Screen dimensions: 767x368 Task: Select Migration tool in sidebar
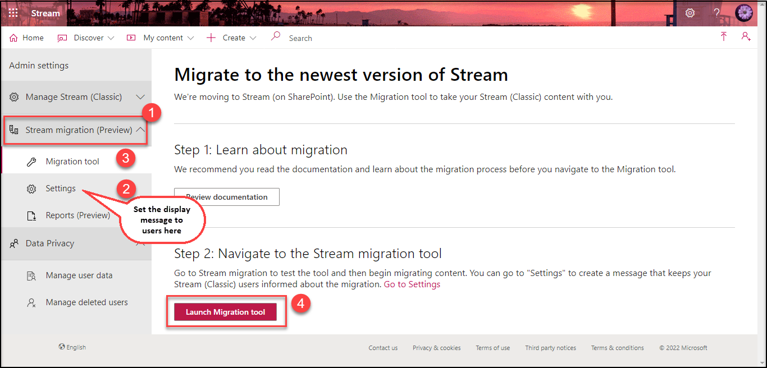(72, 162)
